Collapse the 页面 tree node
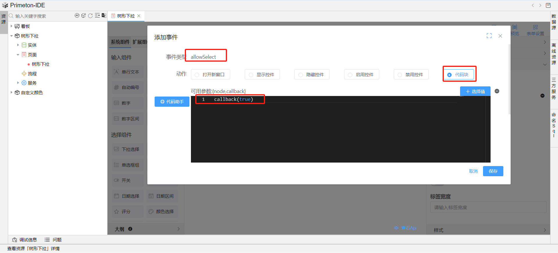The width and height of the screenshot is (558, 253). 18,55
